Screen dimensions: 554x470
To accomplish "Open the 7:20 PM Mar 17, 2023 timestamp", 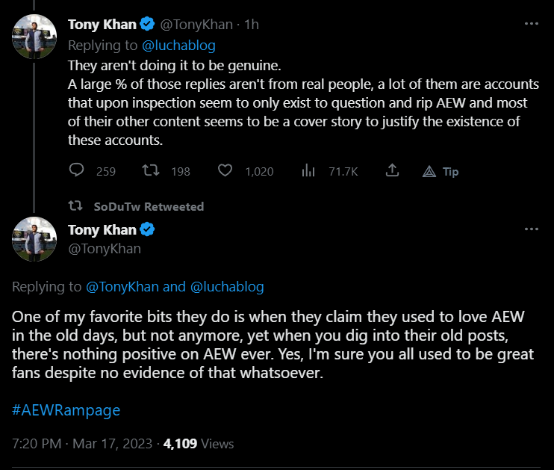I will coord(82,443).
